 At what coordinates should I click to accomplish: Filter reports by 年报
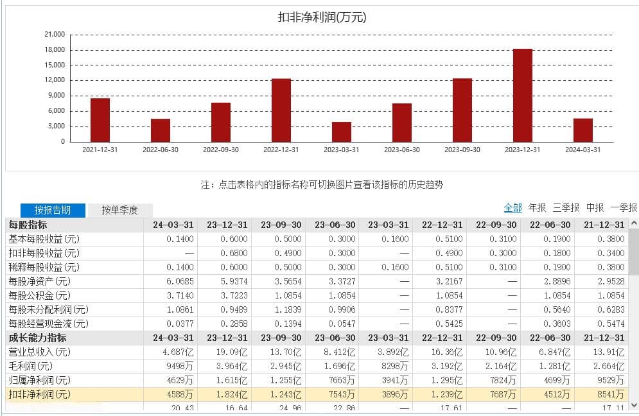point(537,208)
